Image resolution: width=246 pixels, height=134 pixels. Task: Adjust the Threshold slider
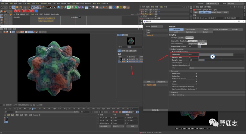pos(221,55)
